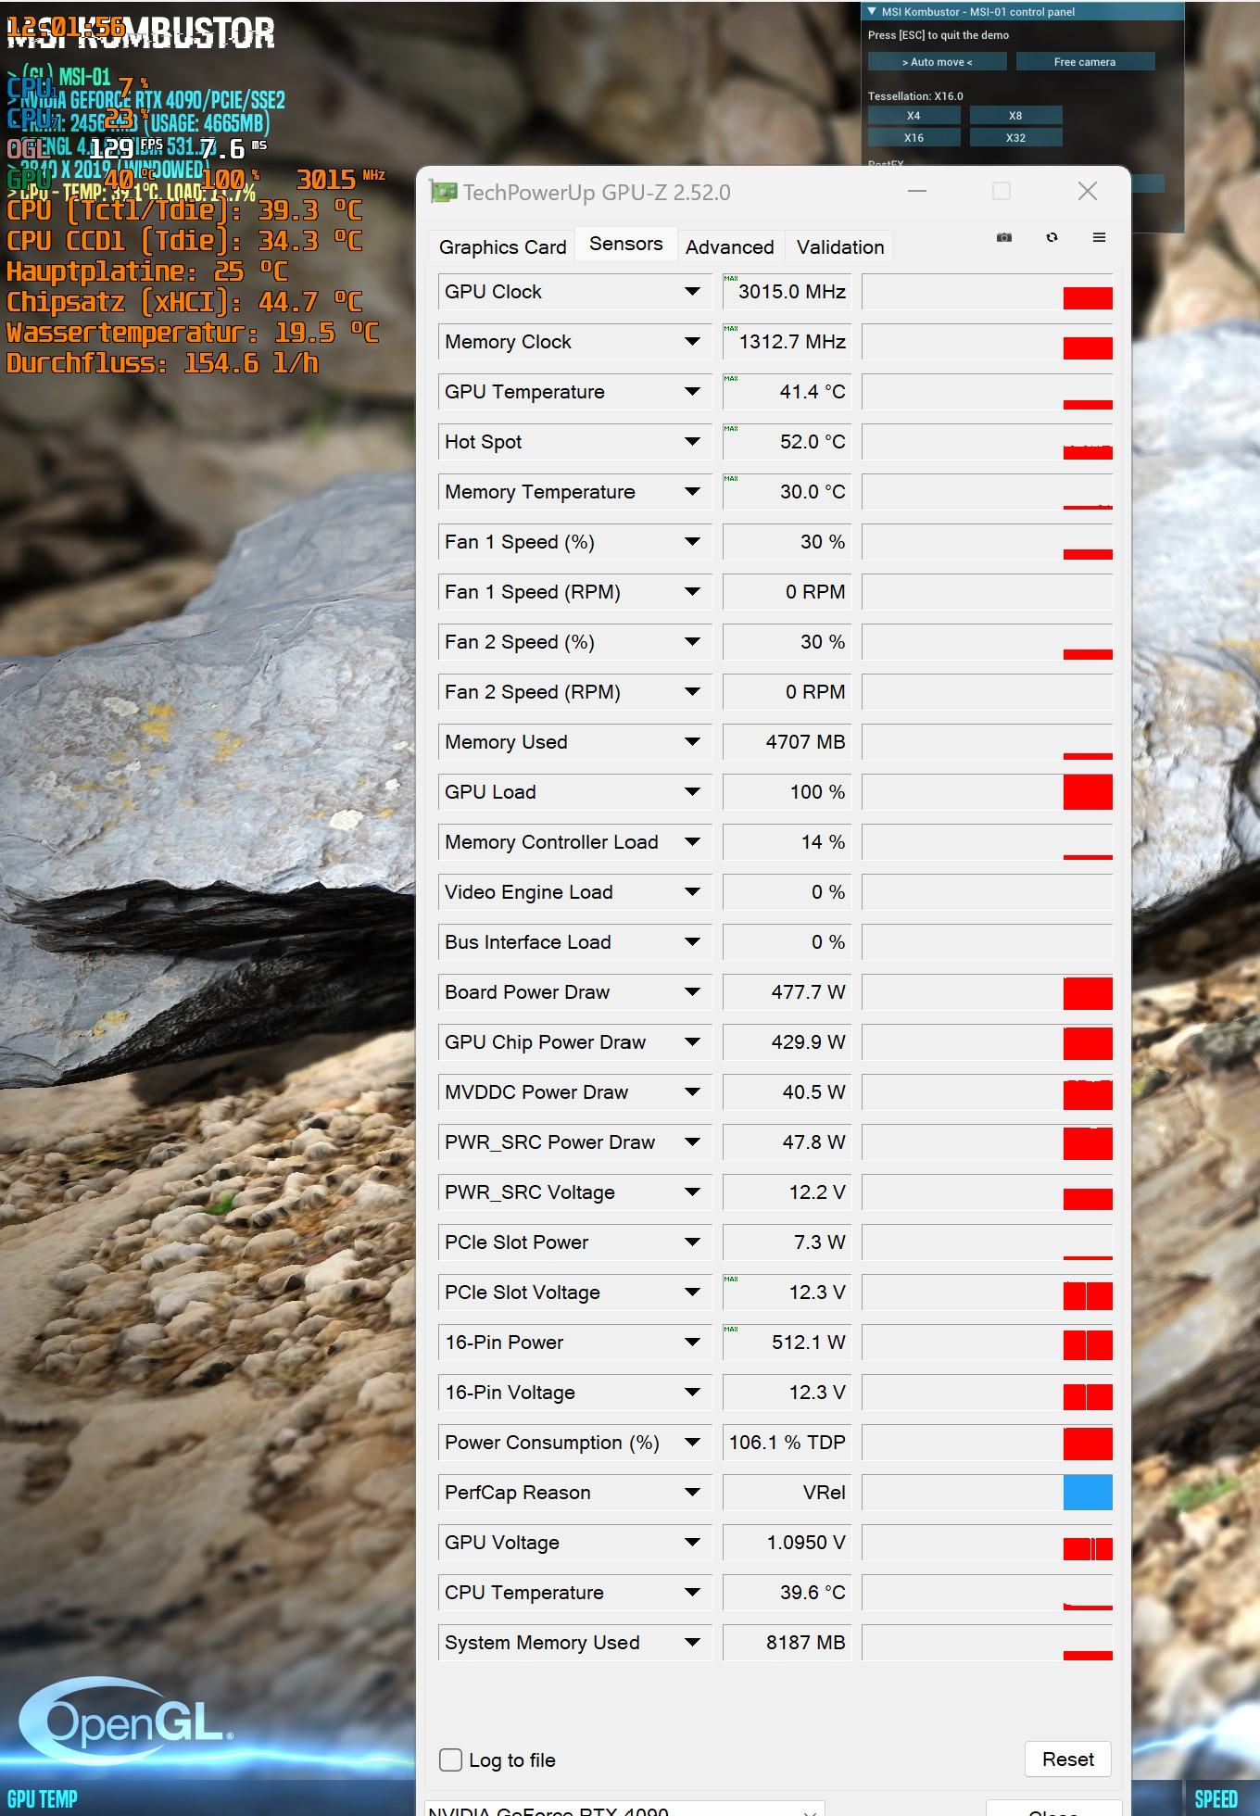This screenshot has height=1816, width=1260.
Task: Open PerfCap Reason dropdown
Action: click(692, 1493)
